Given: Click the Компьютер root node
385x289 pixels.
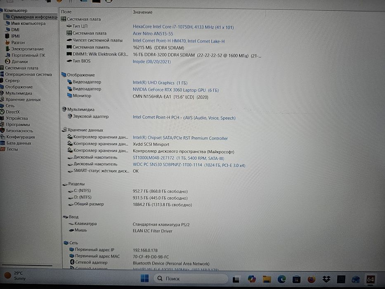Looking at the screenshot, I should point(14,11).
